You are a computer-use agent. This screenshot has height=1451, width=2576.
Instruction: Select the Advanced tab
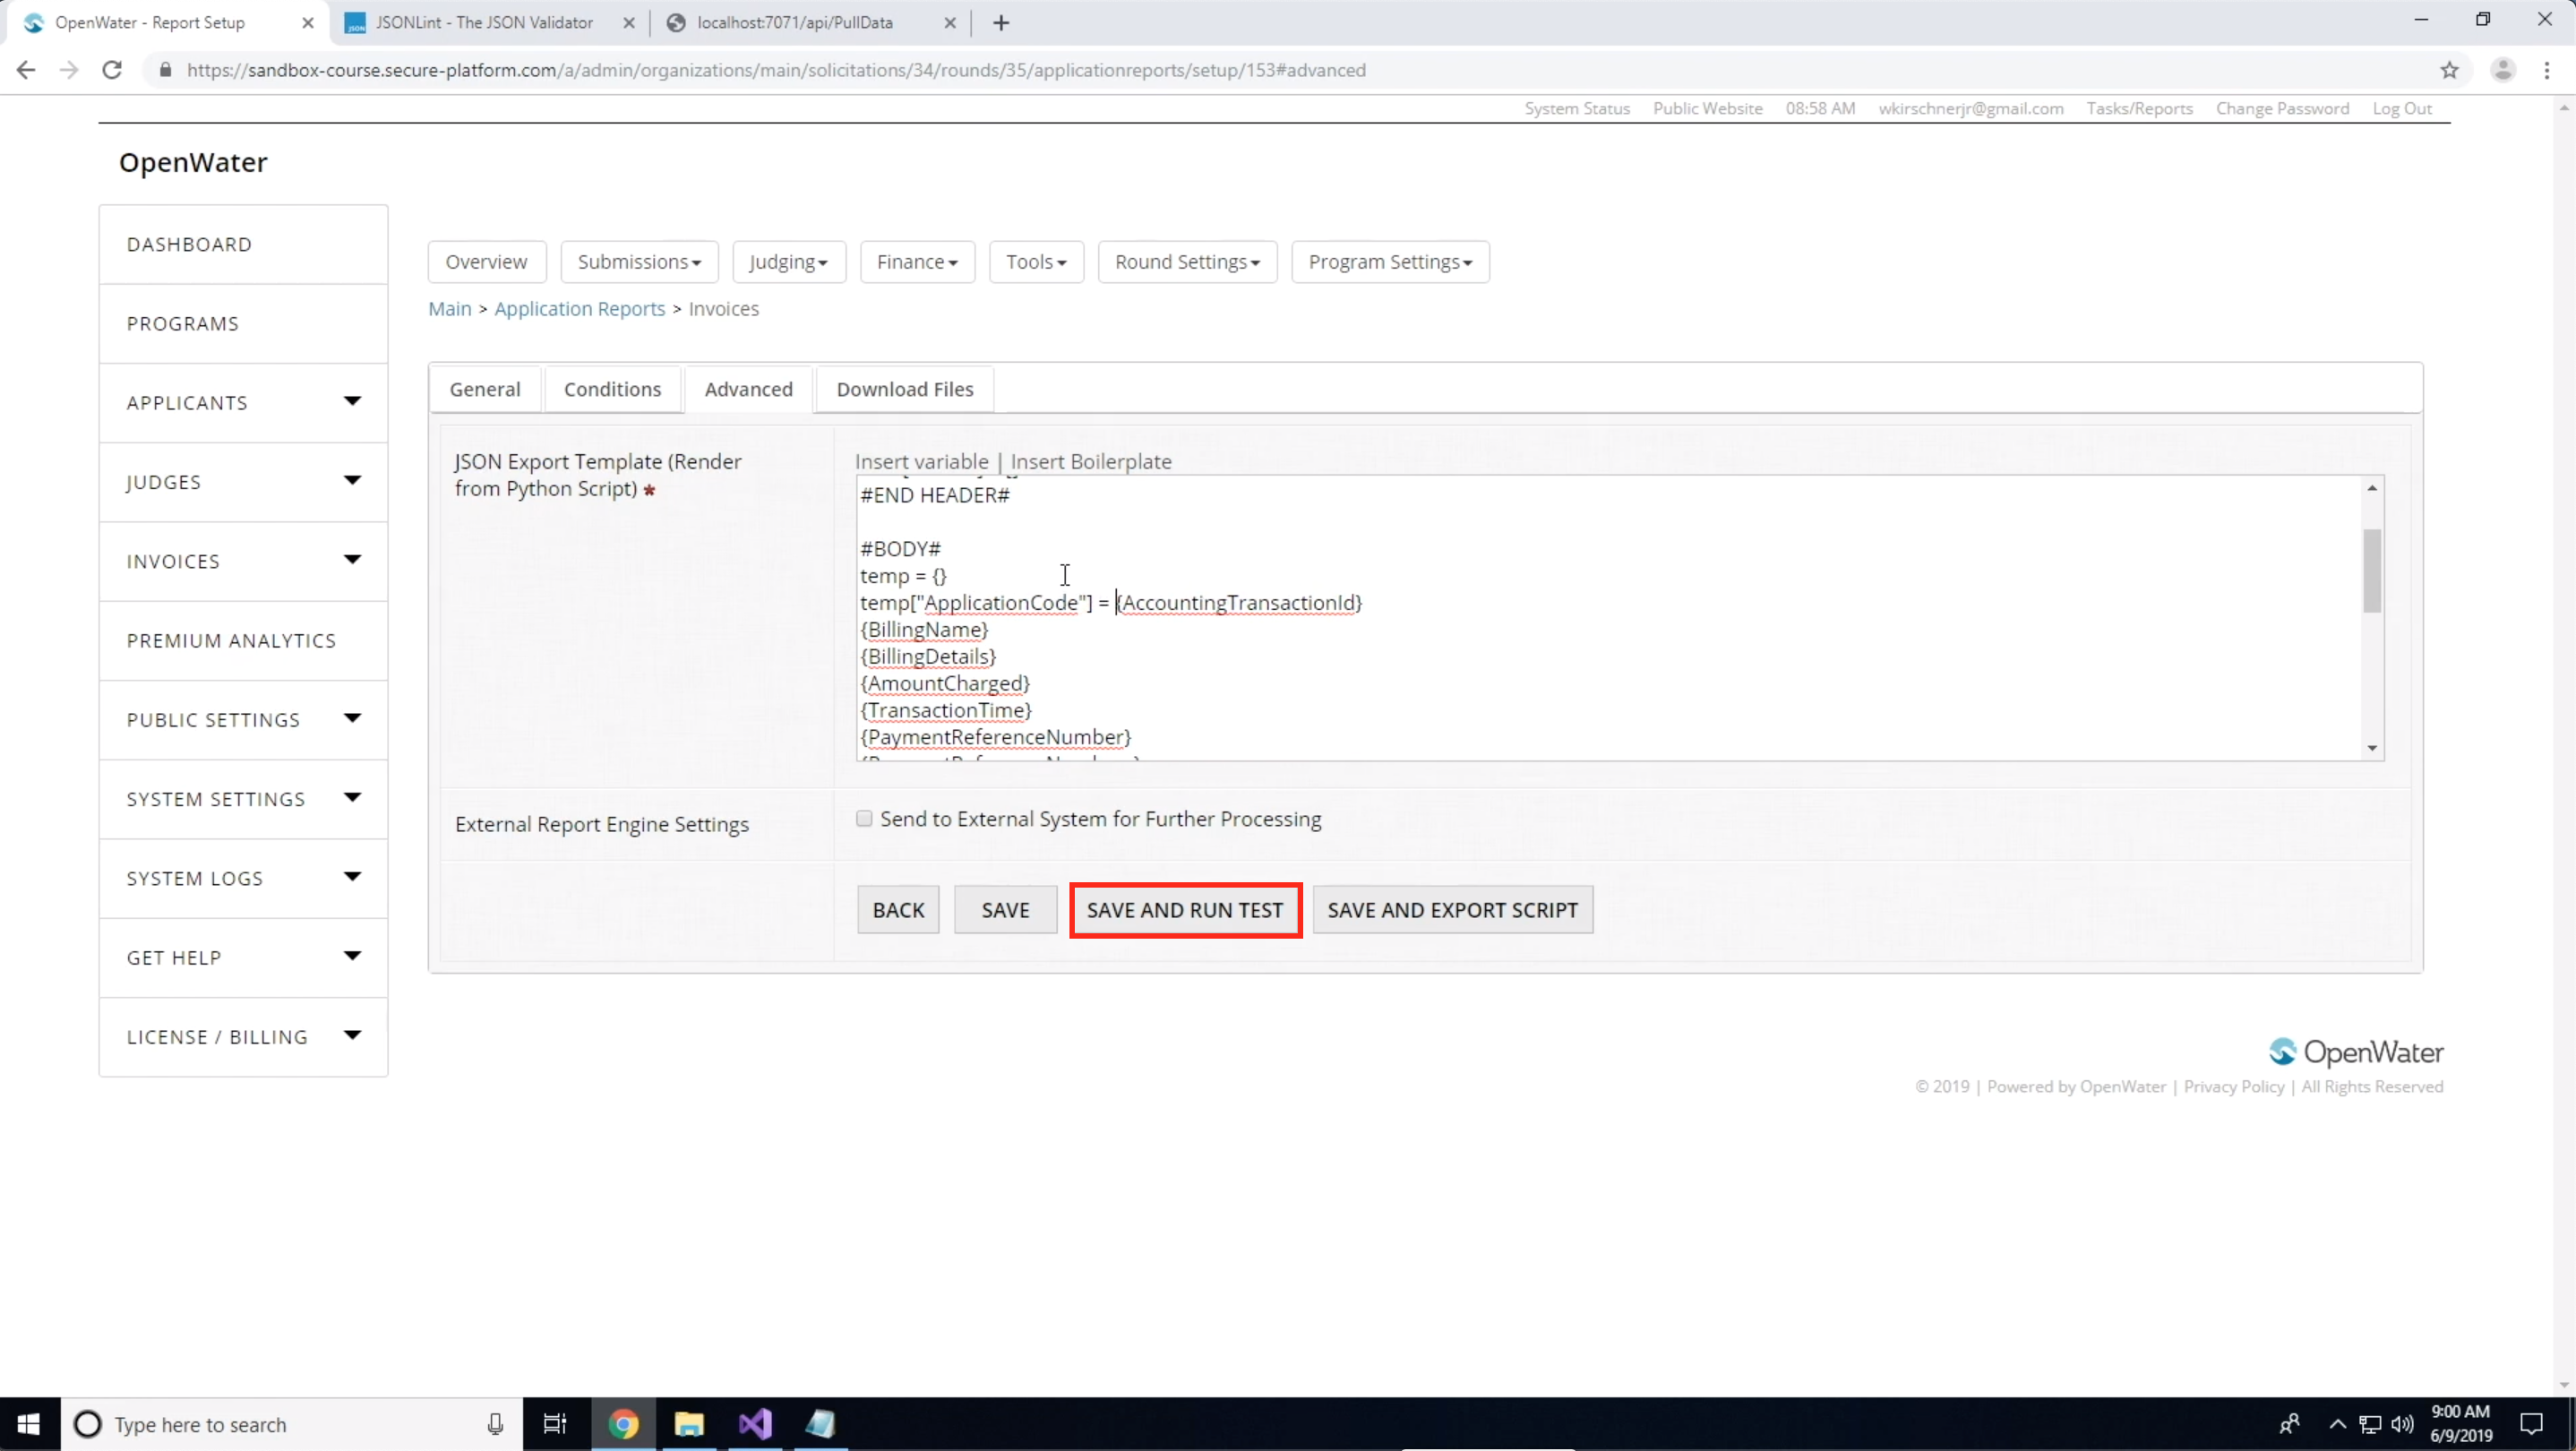tap(748, 389)
